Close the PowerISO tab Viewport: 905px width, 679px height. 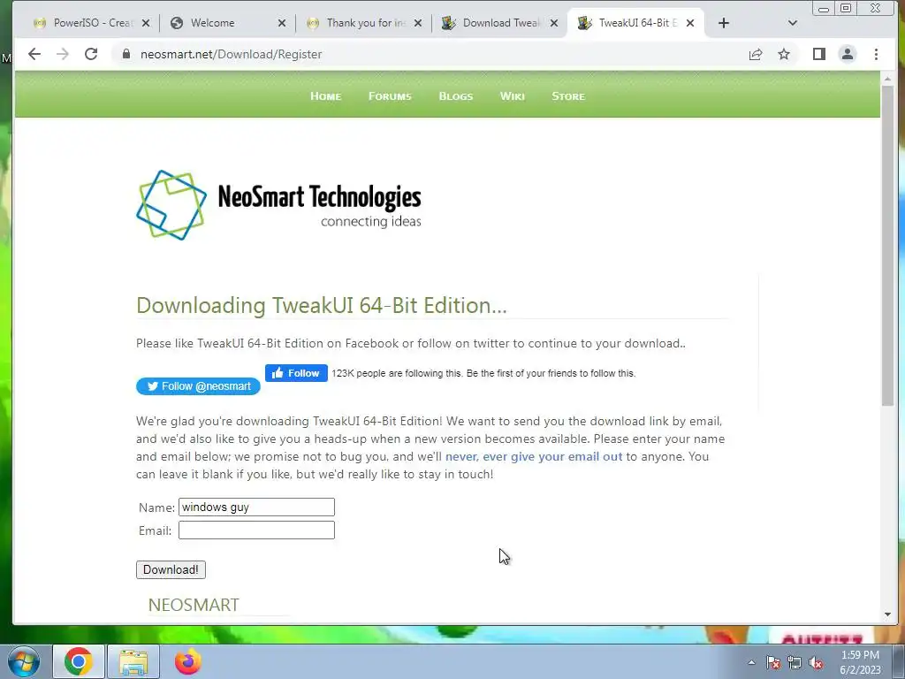[x=146, y=23]
